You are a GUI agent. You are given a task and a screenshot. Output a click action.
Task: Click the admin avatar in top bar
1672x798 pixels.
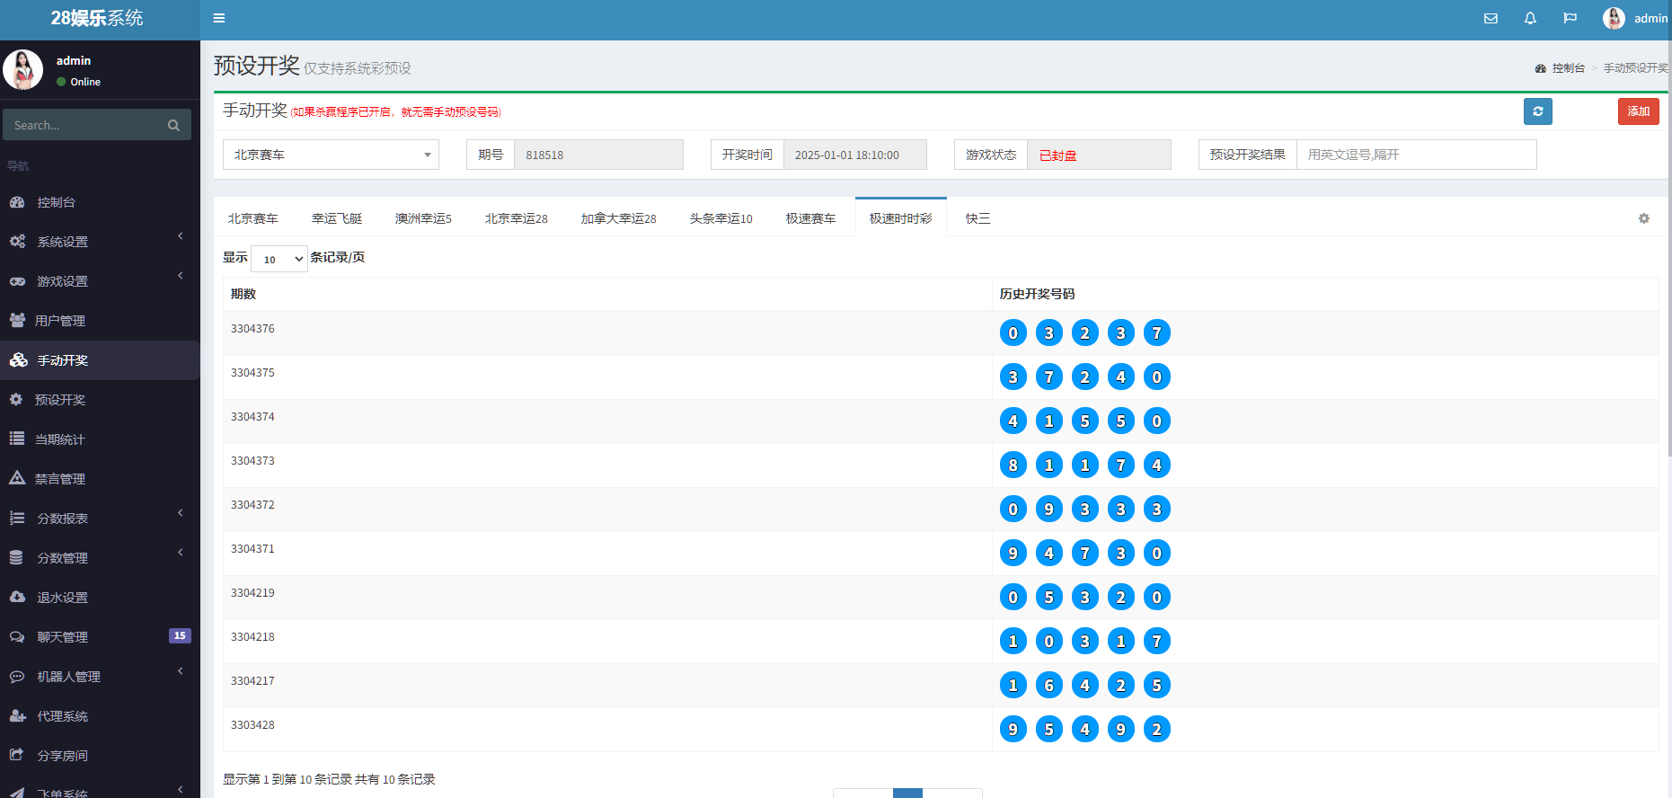pyautogui.click(x=1614, y=18)
